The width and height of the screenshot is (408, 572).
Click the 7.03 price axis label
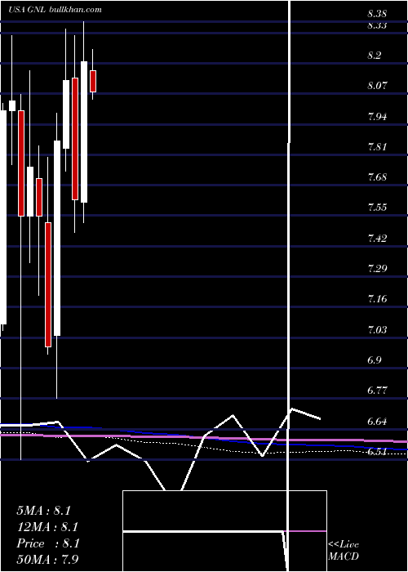[x=377, y=330]
